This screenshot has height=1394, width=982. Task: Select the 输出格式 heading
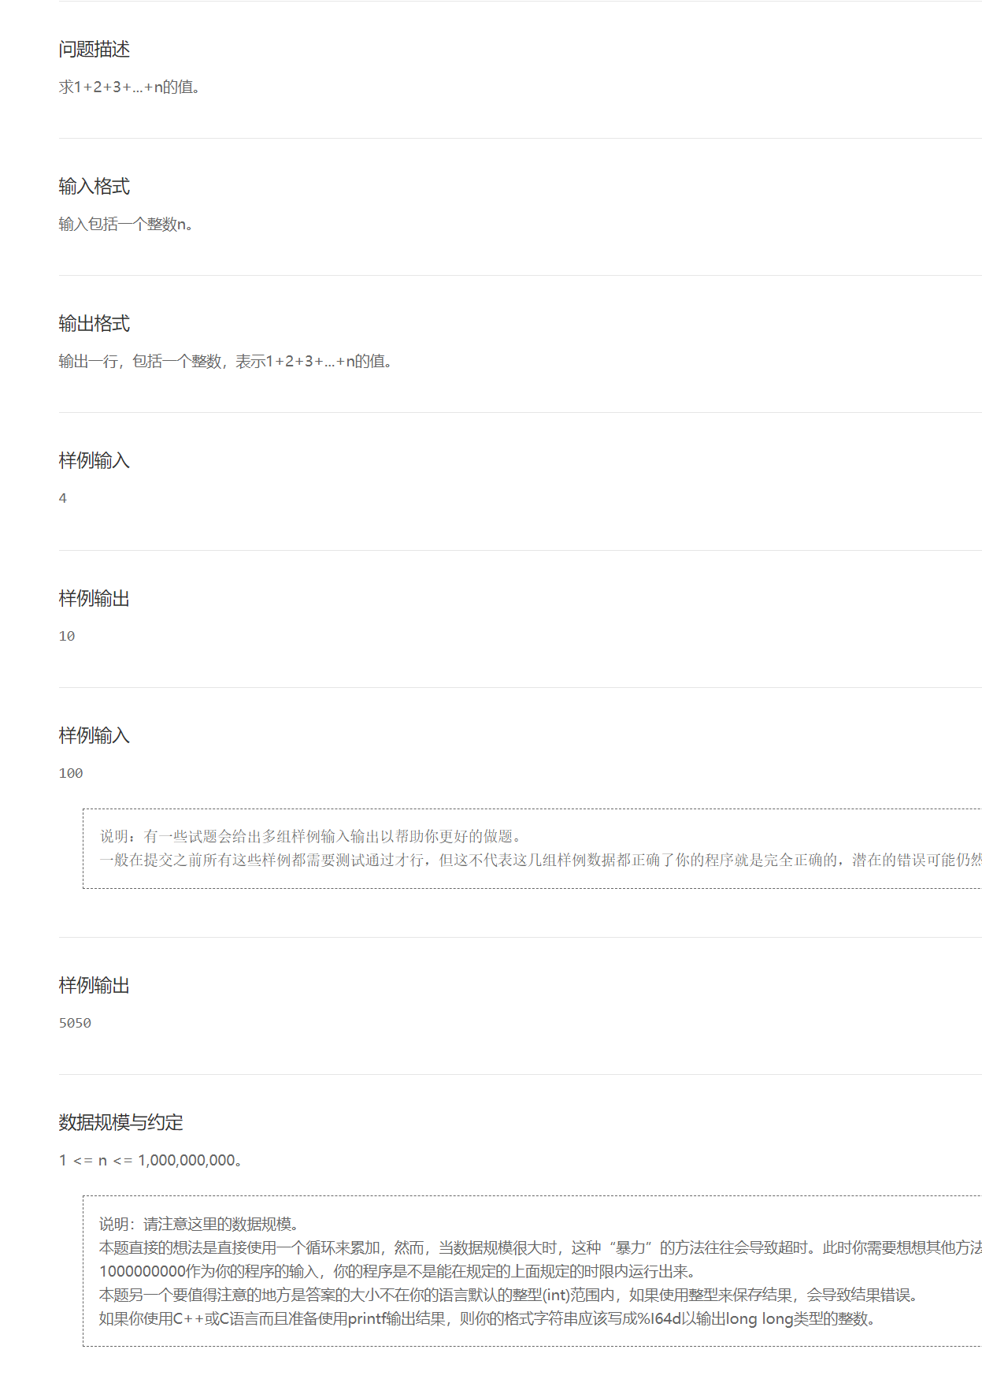(x=94, y=324)
